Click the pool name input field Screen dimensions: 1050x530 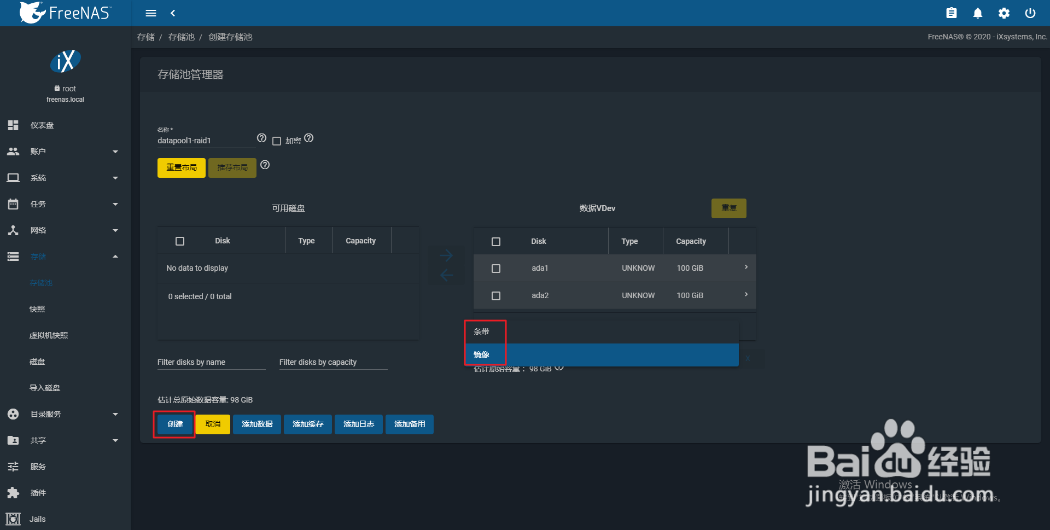(206, 141)
